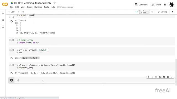The height and width of the screenshot is (99, 177).
Task: Click the 'arr = np.array([1,2,3,4,5])' line
Action: click(x=33, y=50)
